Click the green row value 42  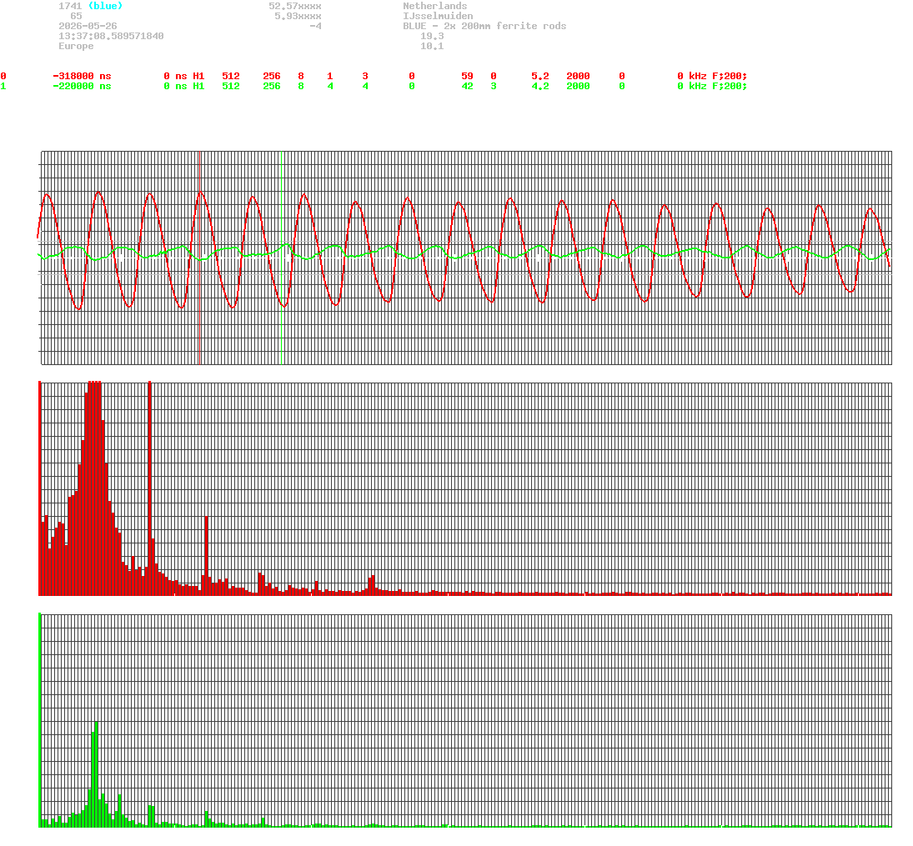tap(467, 86)
